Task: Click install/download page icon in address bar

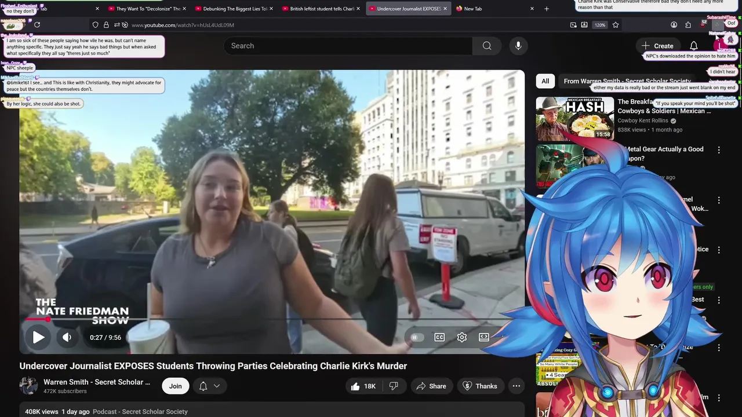Action: (584, 25)
